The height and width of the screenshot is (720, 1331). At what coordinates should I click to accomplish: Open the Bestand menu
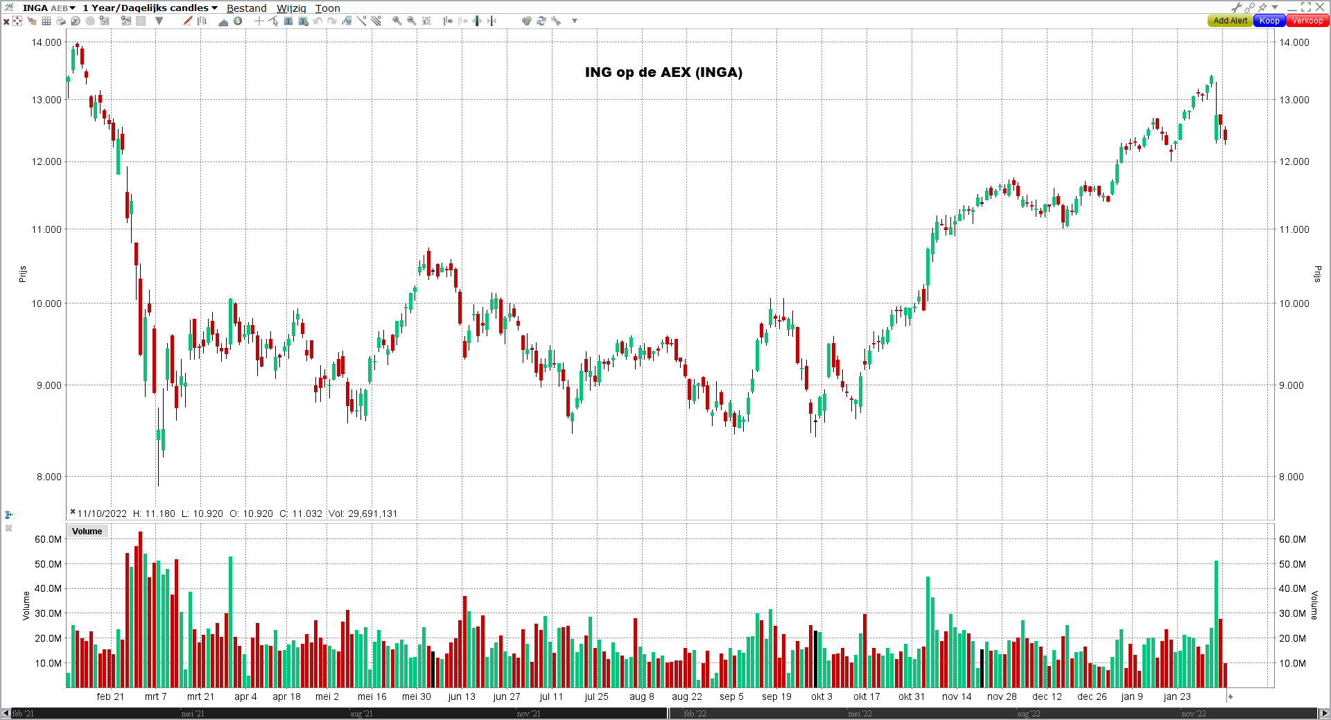[x=246, y=8]
